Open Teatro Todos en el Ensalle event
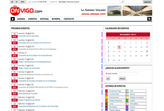The image size is (164, 111). click(29, 68)
